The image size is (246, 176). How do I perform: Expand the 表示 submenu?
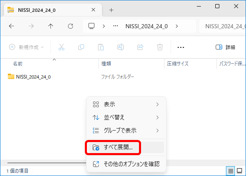(x=125, y=104)
